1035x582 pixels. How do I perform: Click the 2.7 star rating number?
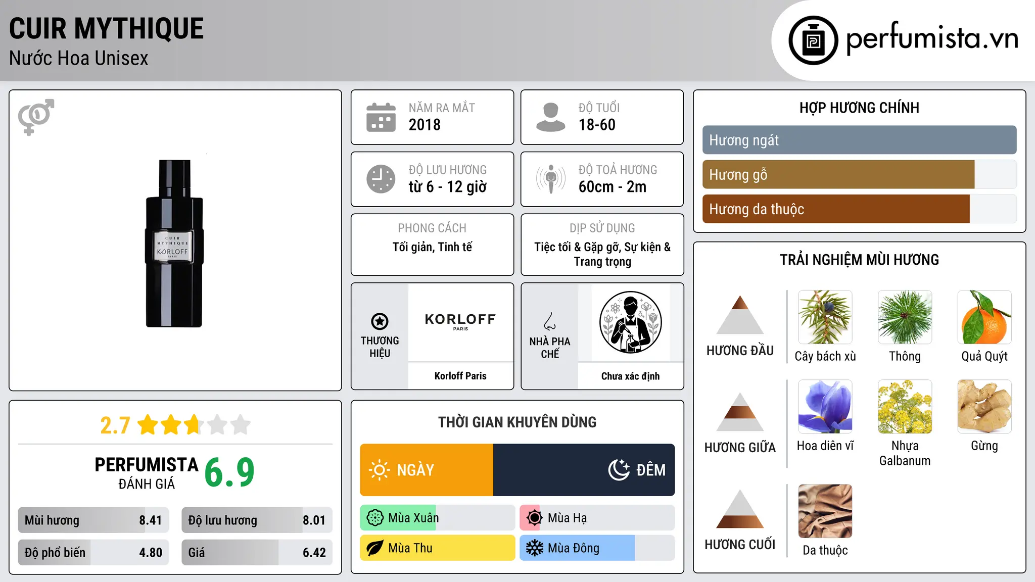click(115, 425)
